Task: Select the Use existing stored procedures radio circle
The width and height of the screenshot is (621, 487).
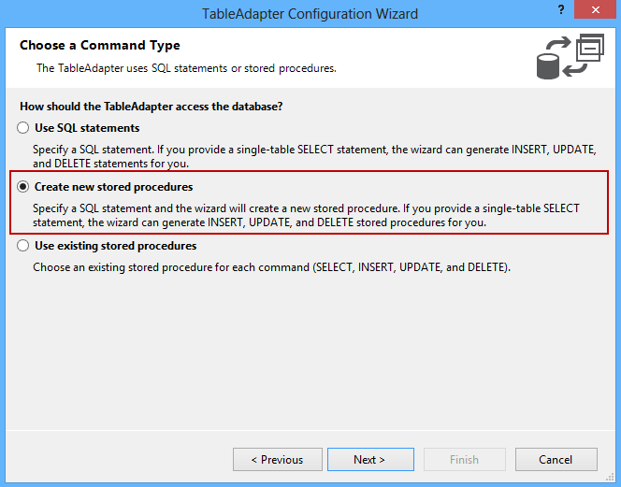Action: tap(23, 246)
